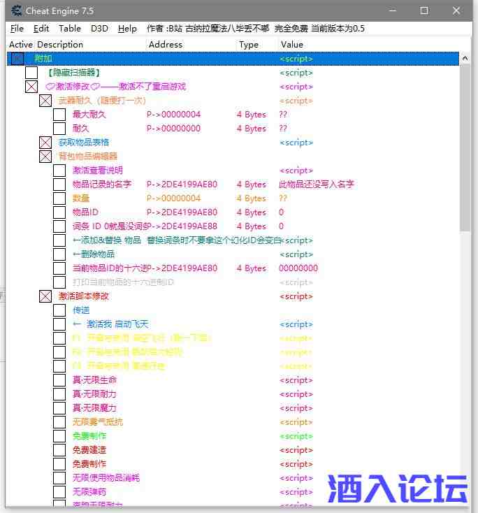The width and height of the screenshot is (478, 513).
Task: Collapse the 武器耐久 group via its checked box
Action: 45,101
